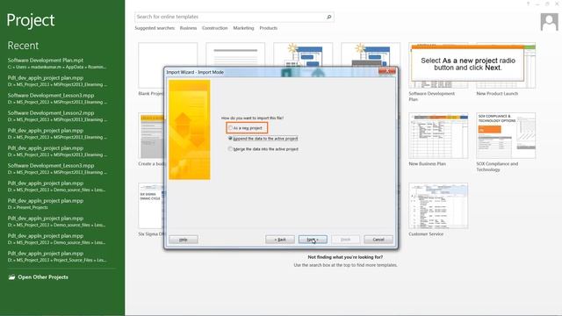The width and height of the screenshot is (562, 316).
Task: Open the user account avatar icon
Action: point(549,22)
